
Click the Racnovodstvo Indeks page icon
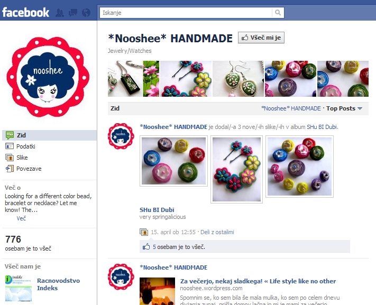pyautogui.click(x=19, y=288)
